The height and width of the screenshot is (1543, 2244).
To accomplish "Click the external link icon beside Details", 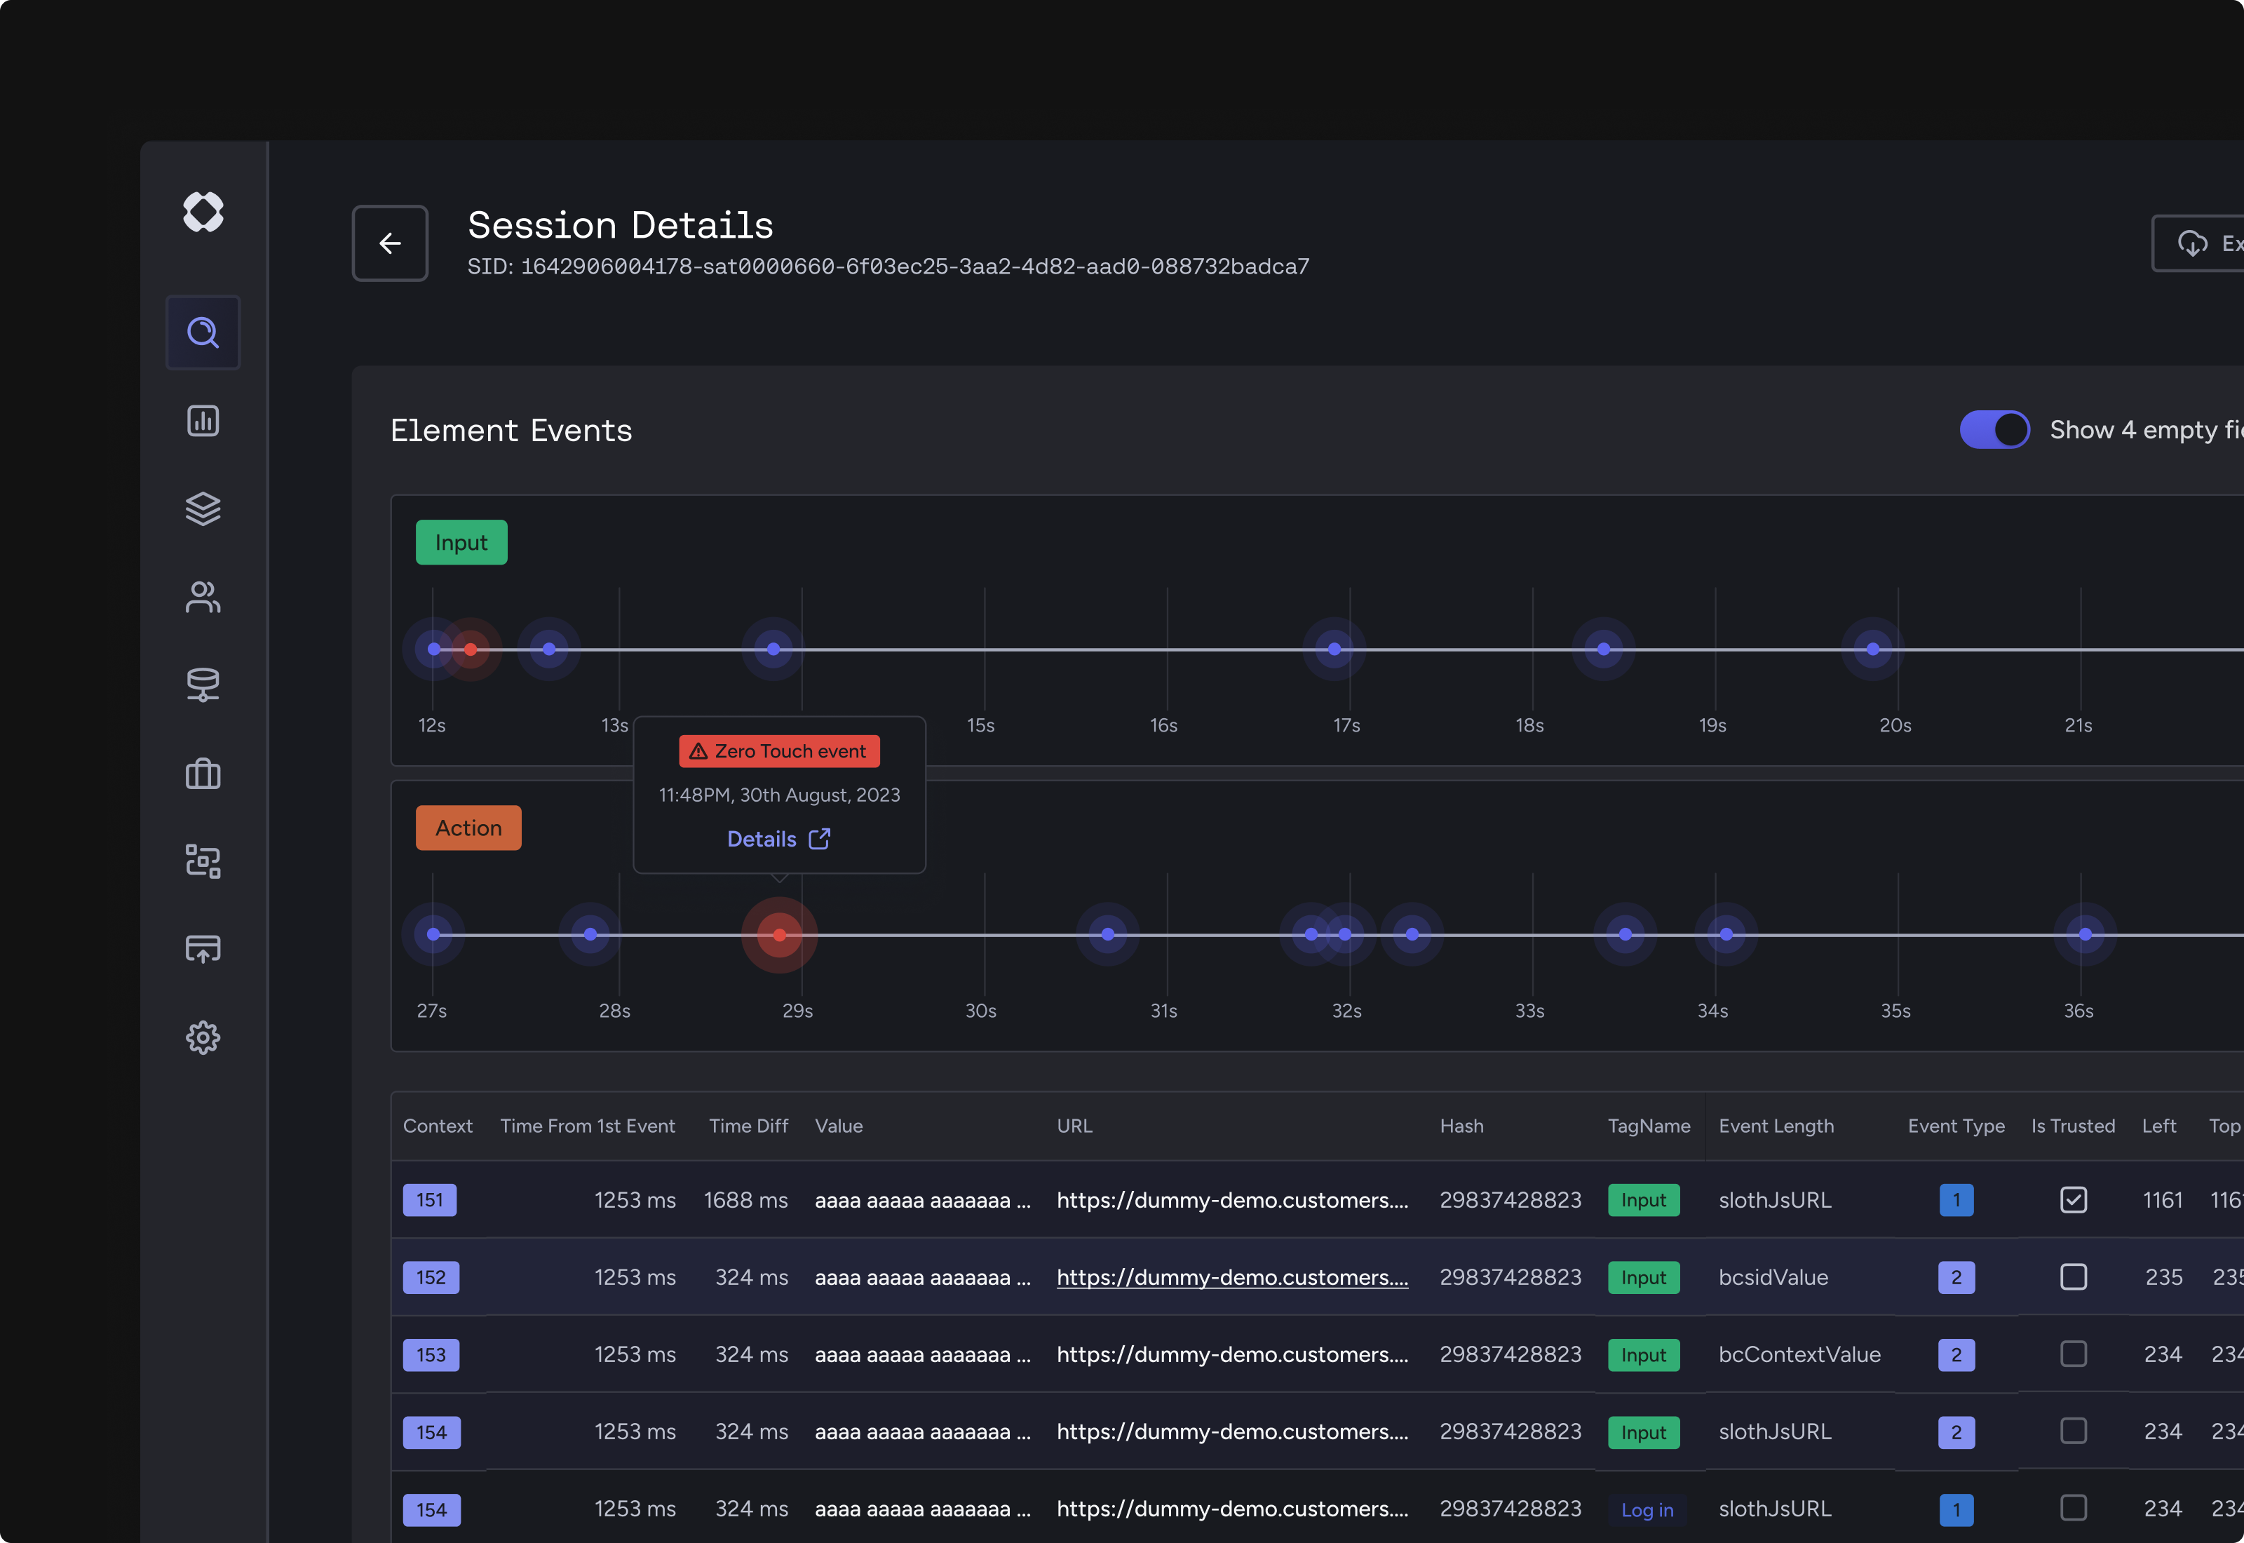I will (x=820, y=838).
